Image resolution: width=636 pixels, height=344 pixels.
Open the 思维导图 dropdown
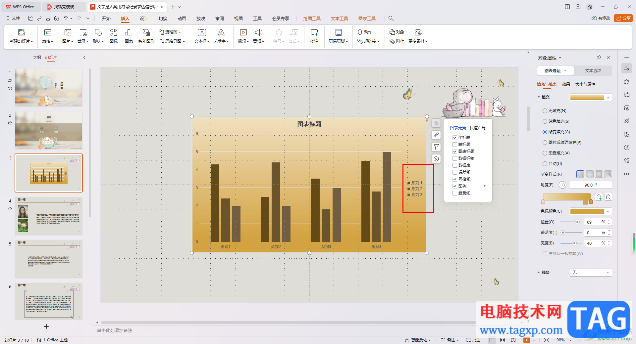172,41
